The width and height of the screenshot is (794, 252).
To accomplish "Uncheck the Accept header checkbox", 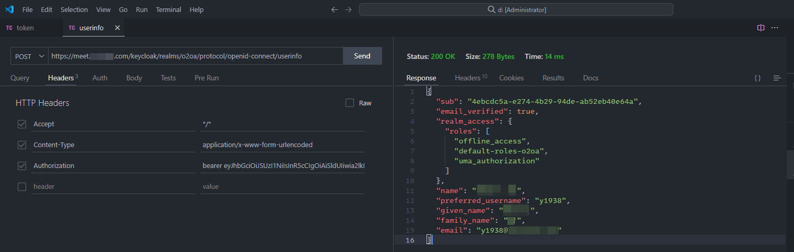I will (x=22, y=124).
